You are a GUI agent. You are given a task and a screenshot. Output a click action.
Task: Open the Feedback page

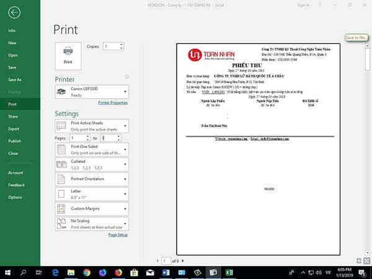point(16,185)
